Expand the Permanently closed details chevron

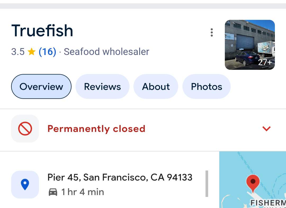pos(266,129)
